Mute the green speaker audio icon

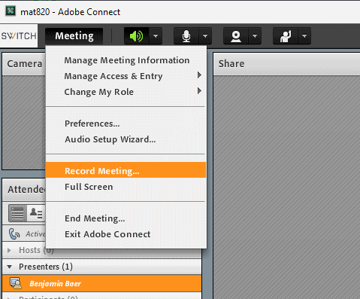(137, 36)
